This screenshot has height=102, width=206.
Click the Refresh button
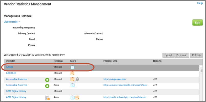pos(196,55)
